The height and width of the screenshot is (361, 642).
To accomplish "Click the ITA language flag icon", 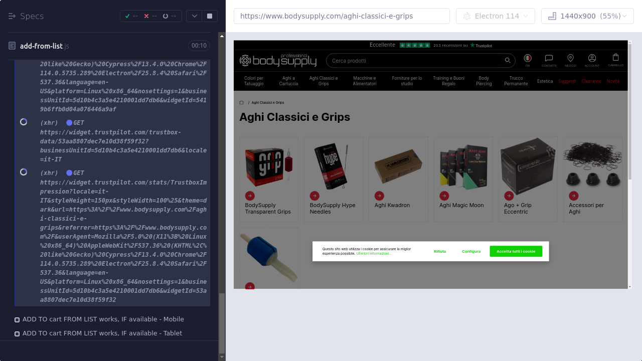I will click(528, 58).
